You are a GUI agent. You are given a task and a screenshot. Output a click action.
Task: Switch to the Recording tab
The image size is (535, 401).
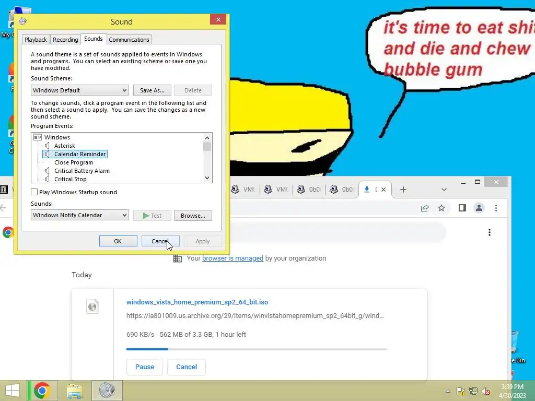65,40
